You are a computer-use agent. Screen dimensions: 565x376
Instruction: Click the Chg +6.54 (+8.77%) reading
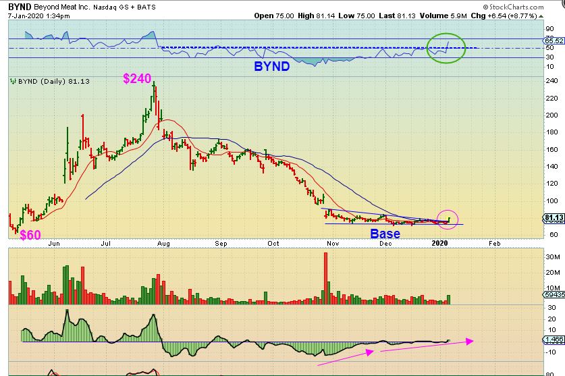pyautogui.click(x=504, y=16)
